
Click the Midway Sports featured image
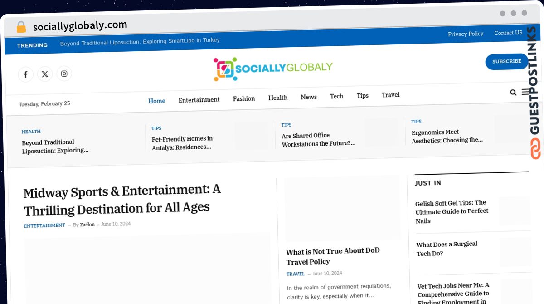[147, 268]
